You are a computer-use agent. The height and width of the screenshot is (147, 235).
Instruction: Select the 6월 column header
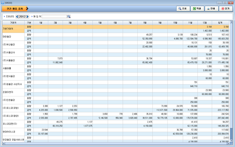coord(115,23)
